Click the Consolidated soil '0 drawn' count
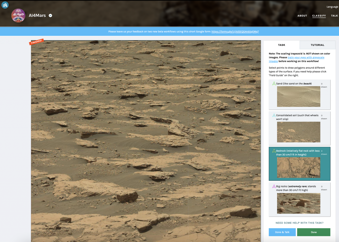Viewport: 339px width, 242px height. (x=324, y=117)
